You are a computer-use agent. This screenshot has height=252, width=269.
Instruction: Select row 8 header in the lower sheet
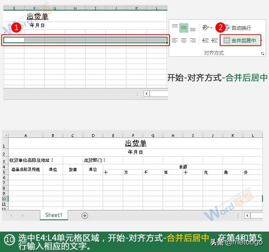5,188
